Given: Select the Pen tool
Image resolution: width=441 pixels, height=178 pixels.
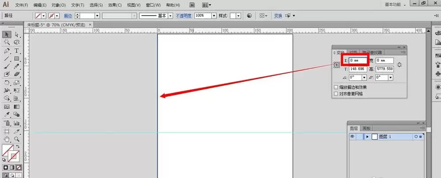Looking at the screenshot, I should tap(7, 51).
